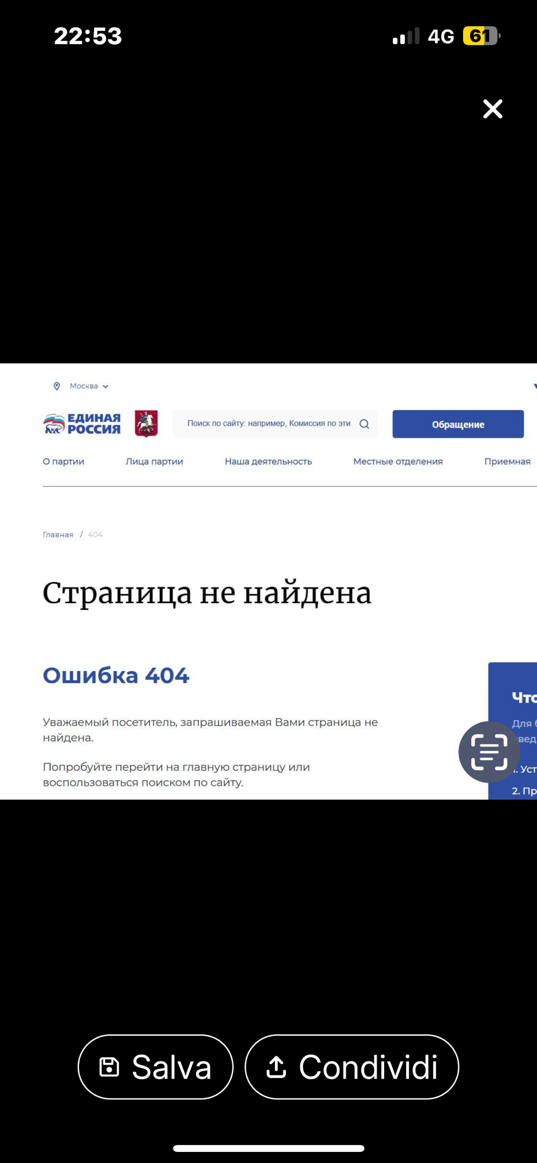Screen dimensions: 537x1163
Task: Click the Moscow coat of arms emblem
Action: 146,423
